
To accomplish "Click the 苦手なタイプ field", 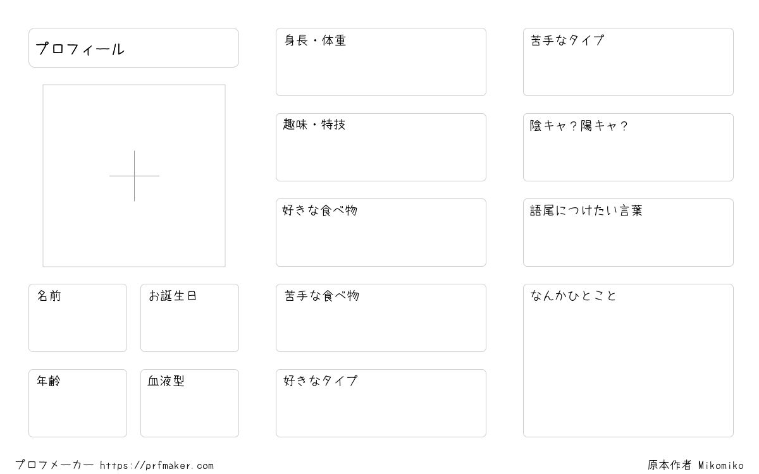I will [x=628, y=62].
